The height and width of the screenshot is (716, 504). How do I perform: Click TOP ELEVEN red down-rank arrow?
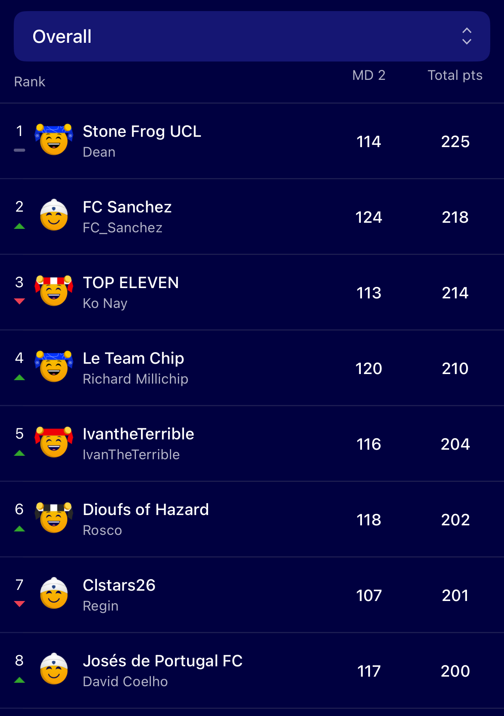click(19, 301)
